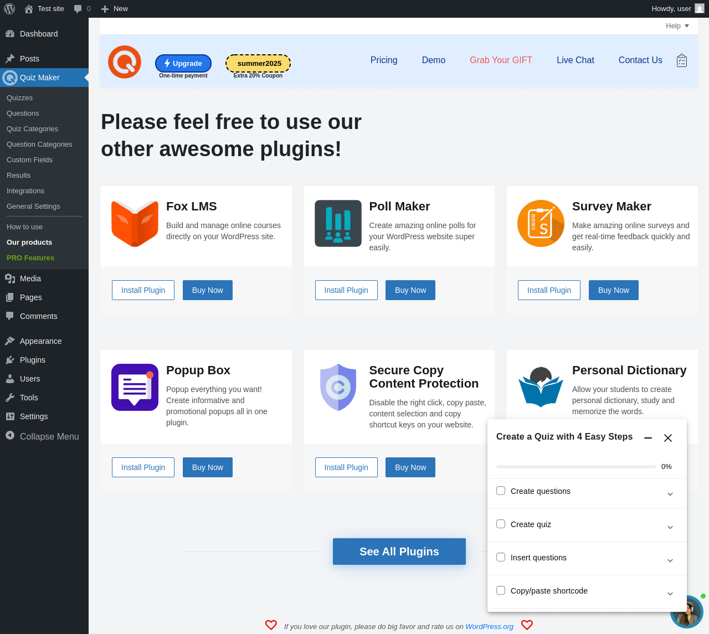Click the Quiz Maker orange logo
The image size is (709, 634).
click(125, 62)
